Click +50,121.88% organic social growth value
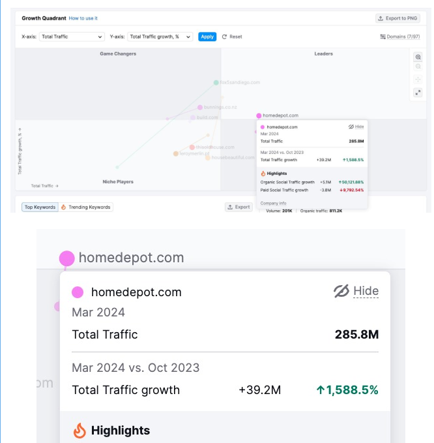This screenshot has height=443, width=434. pyautogui.click(x=351, y=182)
